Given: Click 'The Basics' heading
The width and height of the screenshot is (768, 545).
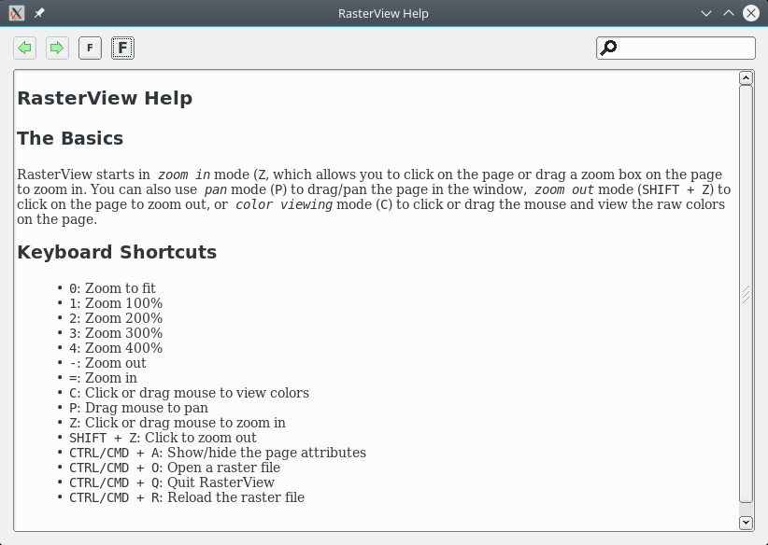Looking at the screenshot, I should (x=70, y=138).
